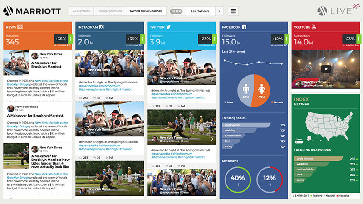363x204 pixels.
Task: Select the Last 24 hours field
Action: [x=200, y=11]
